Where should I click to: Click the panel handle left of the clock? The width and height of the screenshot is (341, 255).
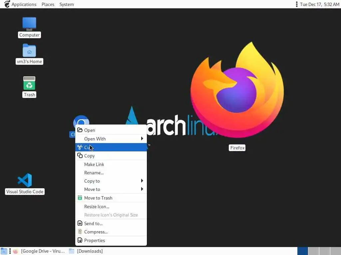pos(297,4)
